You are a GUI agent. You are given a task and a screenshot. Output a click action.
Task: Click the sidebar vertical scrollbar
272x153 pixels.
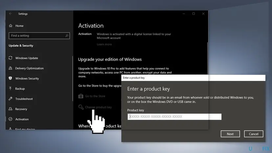73,78
